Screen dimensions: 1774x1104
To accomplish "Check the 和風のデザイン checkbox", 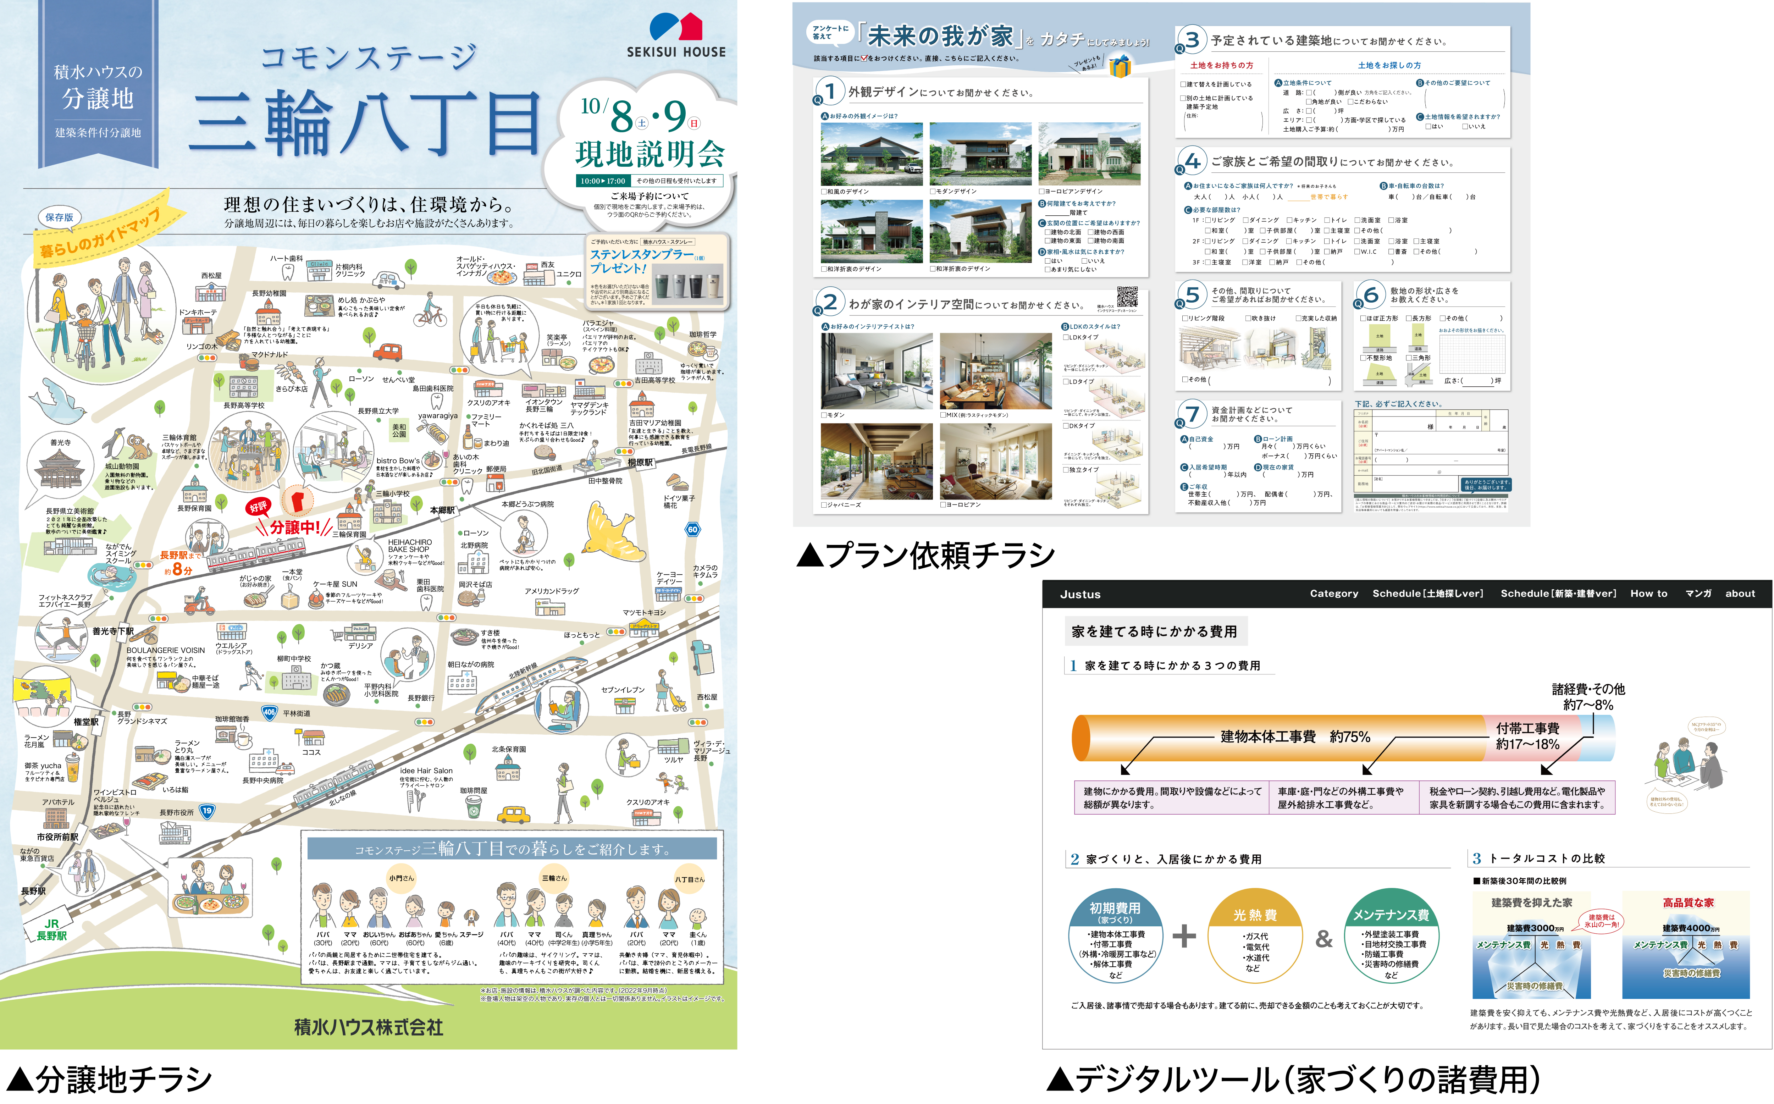I will [x=824, y=191].
